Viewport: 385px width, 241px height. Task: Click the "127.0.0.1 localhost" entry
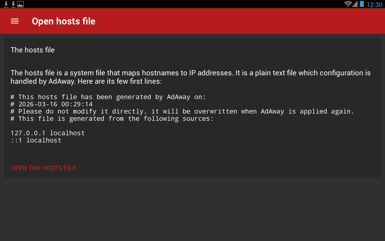pos(48,133)
